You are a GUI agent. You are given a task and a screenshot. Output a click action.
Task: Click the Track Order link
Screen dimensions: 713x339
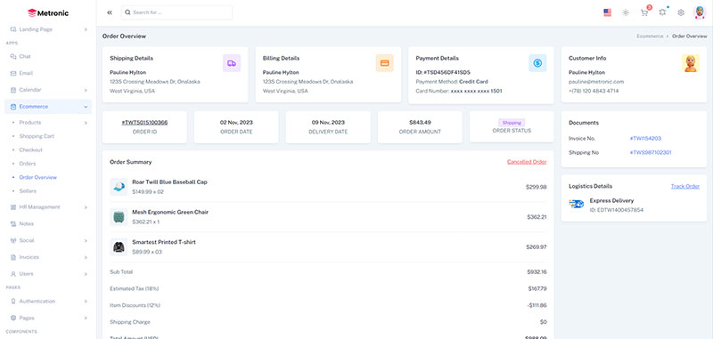[x=685, y=186]
